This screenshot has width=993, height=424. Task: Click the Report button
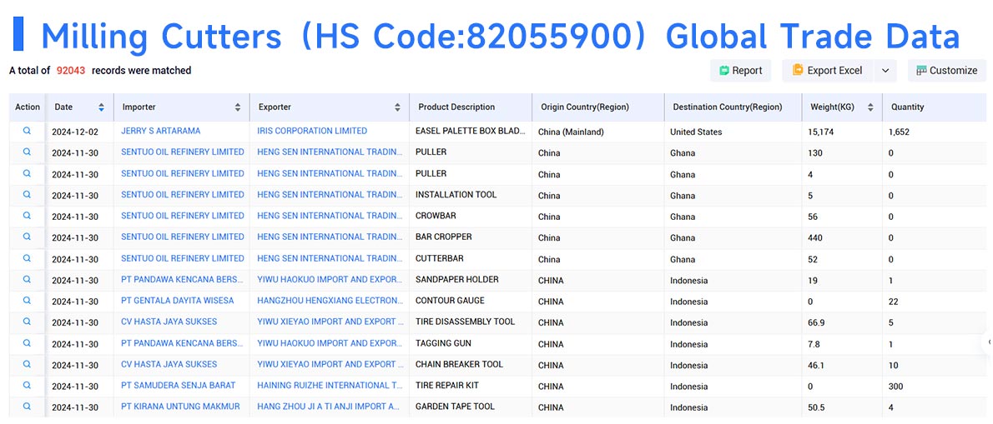[x=740, y=71]
